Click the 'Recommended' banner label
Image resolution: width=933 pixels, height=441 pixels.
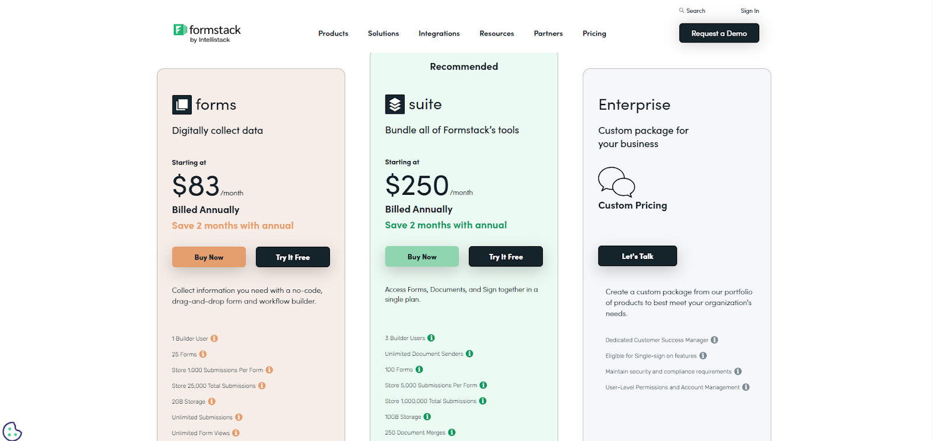464,66
